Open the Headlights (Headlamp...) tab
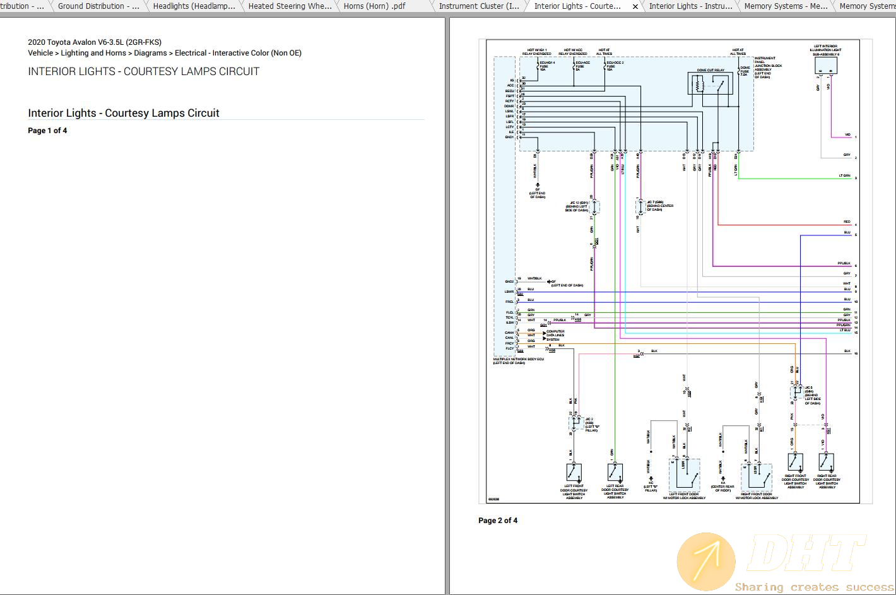This screenshot has height=595, width=896. tap(194, 6)
